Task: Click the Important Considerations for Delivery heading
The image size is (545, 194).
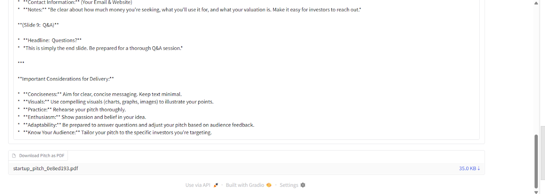Action: [x=66, y=79]
